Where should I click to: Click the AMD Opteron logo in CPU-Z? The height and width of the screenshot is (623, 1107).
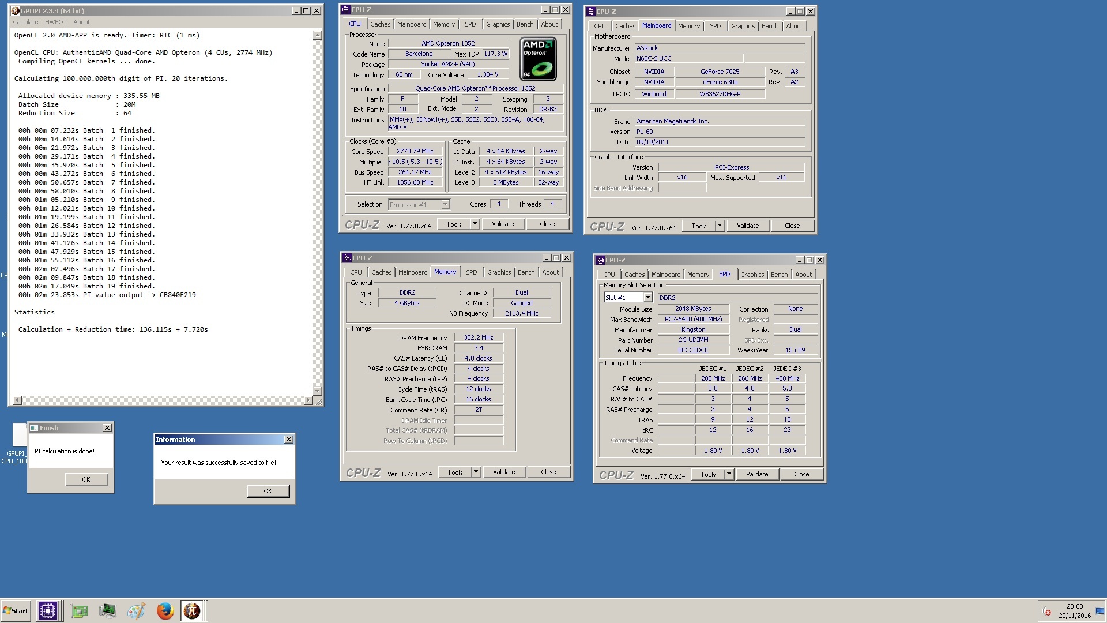[538, 59]
